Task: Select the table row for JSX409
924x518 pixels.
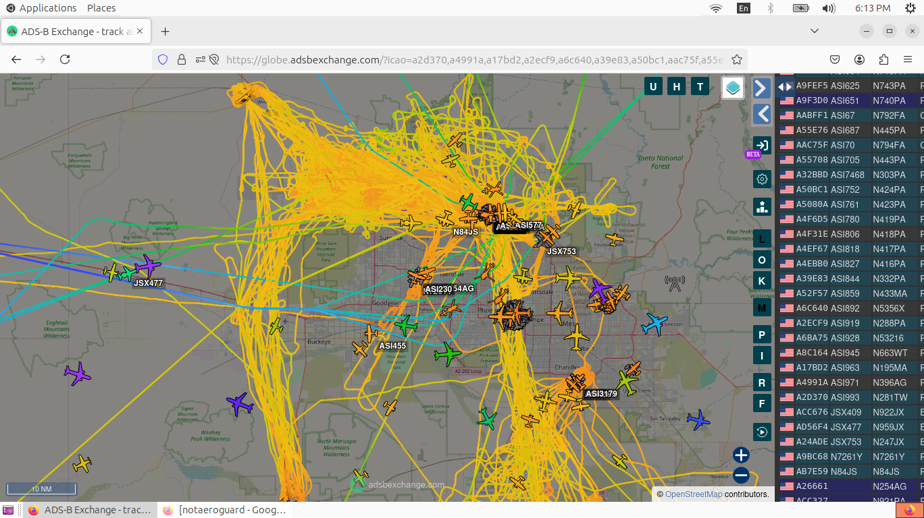Action: point(851,412)
